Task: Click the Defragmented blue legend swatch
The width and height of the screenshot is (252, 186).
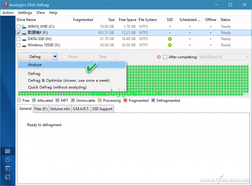Action: tap(153, 100)
